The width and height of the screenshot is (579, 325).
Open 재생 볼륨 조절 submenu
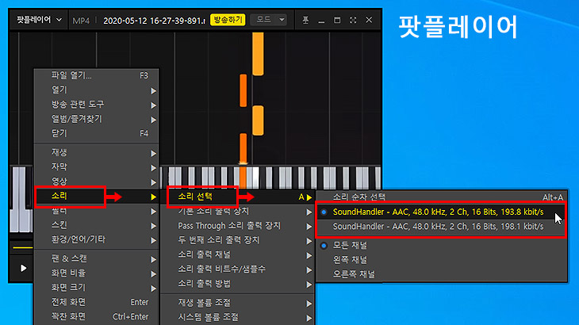237,303
